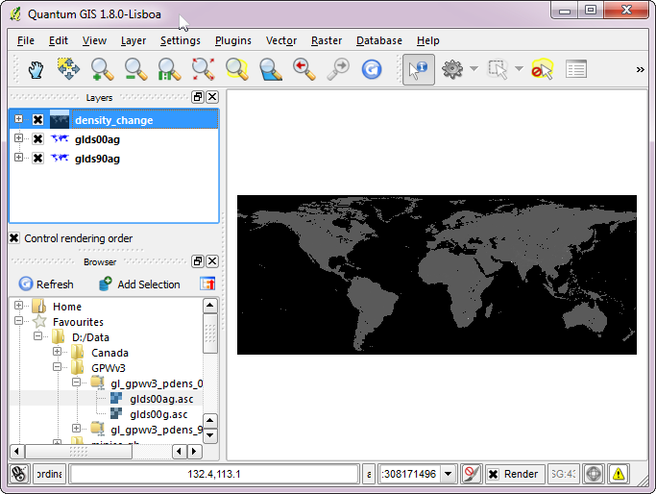656x494 pixels.
Task: Collapse the GPWv3 folder node
Action: 58,367
